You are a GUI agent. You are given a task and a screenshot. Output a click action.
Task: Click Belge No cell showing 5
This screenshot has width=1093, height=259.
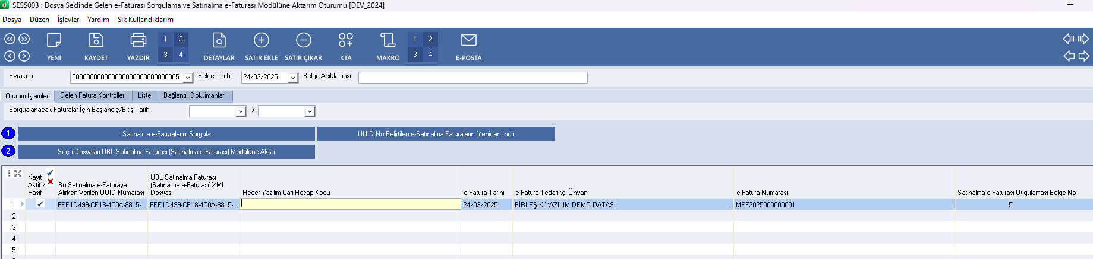click(x=1023, y=205)
